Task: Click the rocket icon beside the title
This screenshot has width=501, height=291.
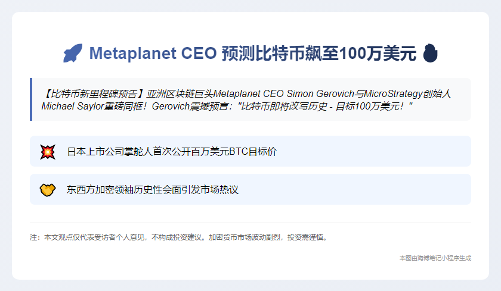Action: (72, 54)
